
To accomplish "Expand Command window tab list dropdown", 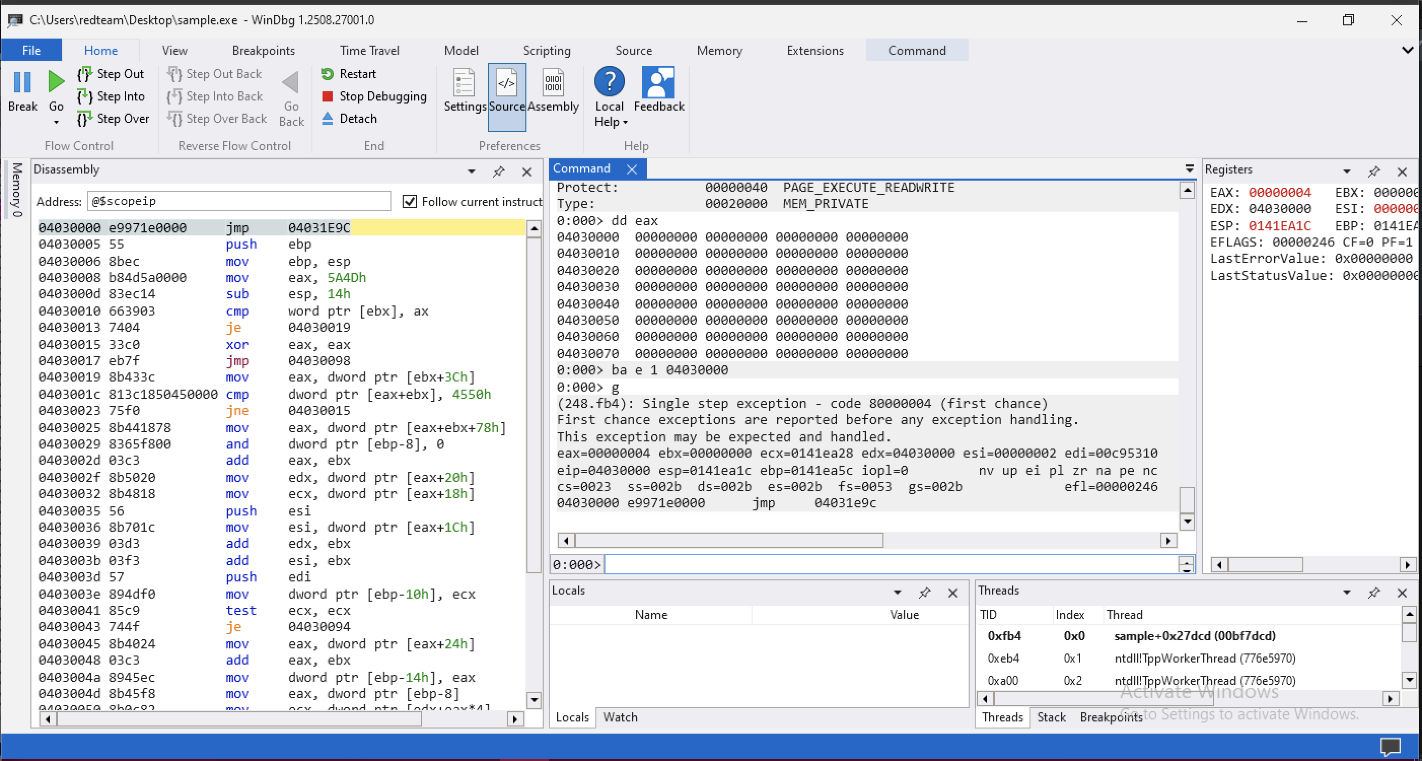I will 1190,168.
